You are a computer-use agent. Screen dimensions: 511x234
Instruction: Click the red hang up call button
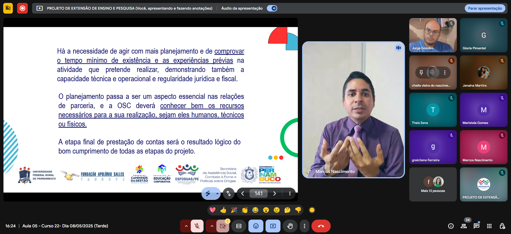321,226
